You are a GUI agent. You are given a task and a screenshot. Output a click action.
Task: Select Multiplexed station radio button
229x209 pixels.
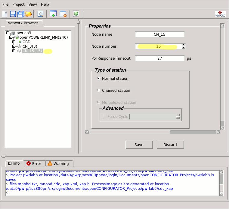pyautogui.click(x=99, y=102)
